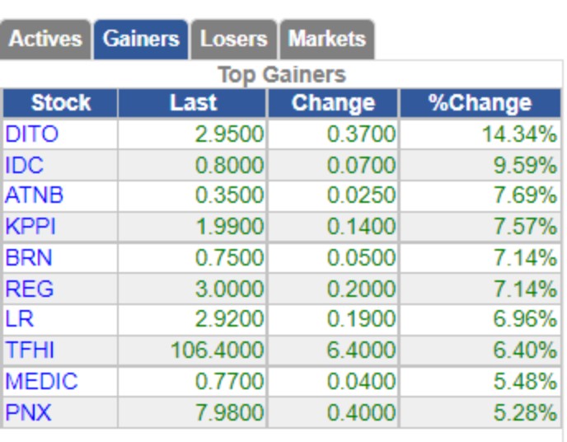Click the Stock column header
Viewport: 567px width, 442px height.
60,103
